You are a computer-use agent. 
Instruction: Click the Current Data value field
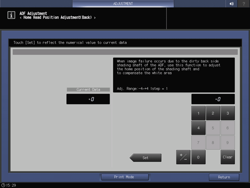[x=88, y=99]
